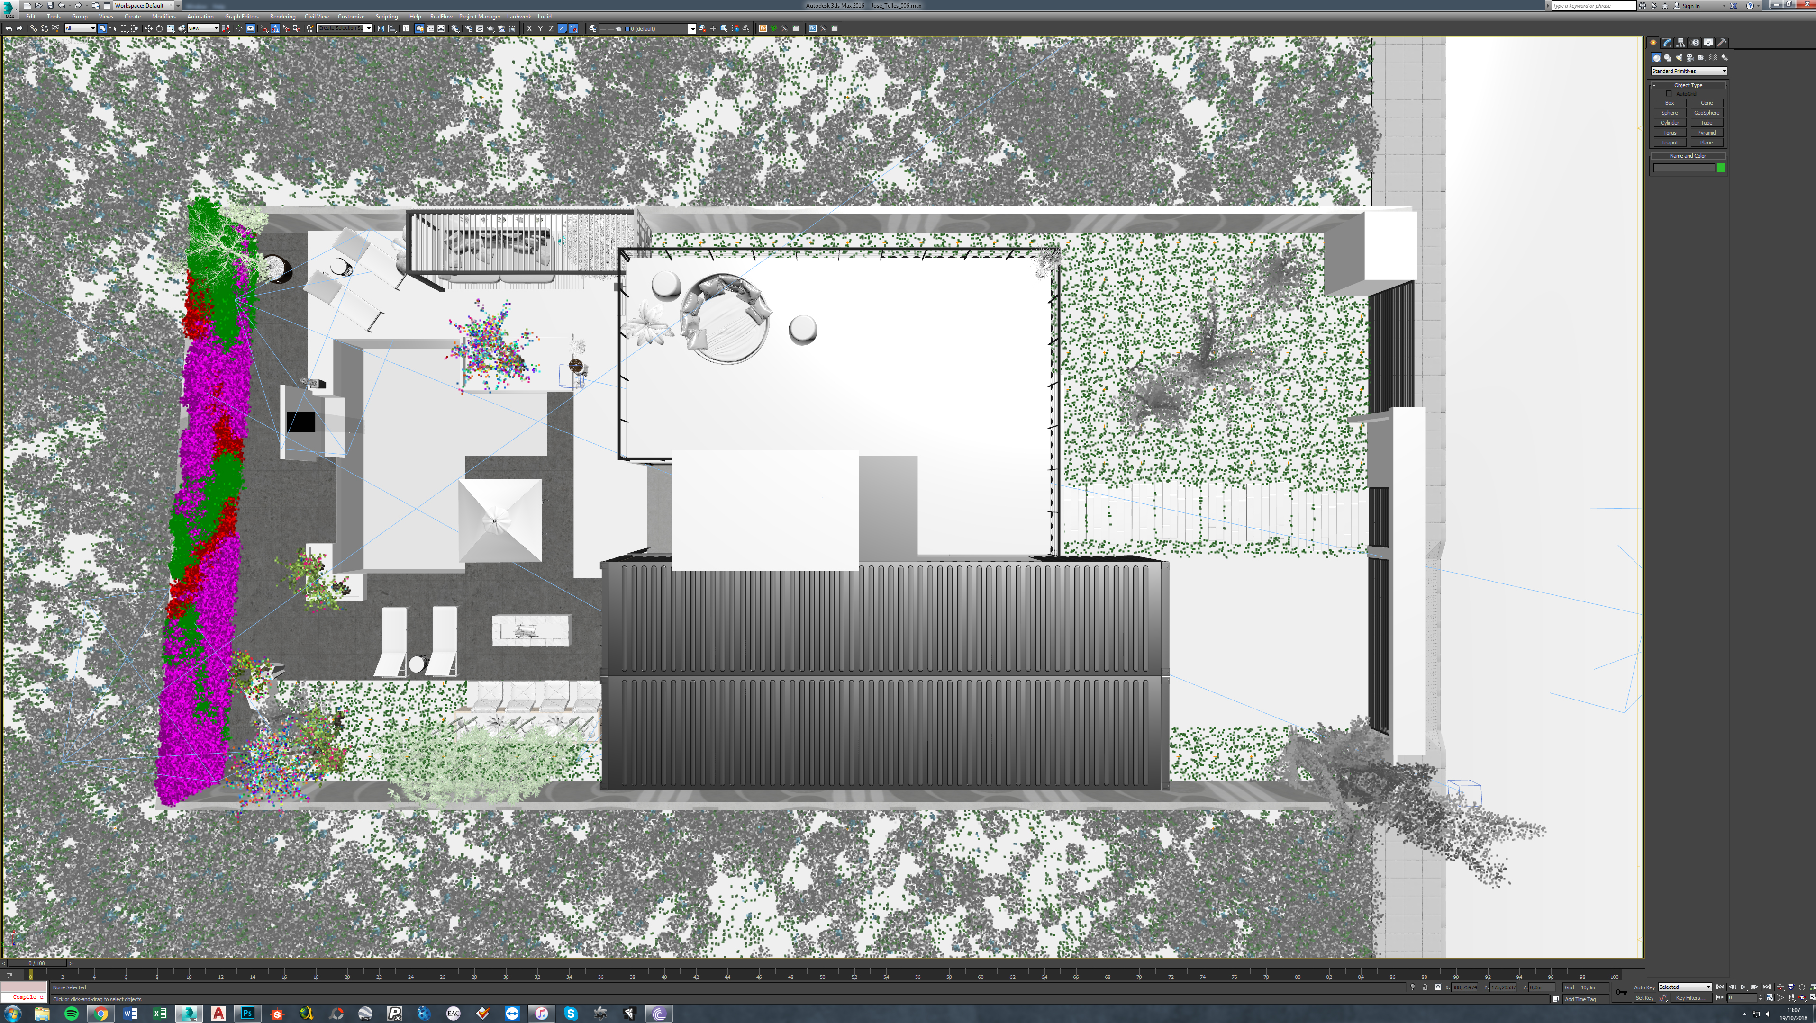Click the green object color swatch
Viewport: 1816px width, 1023px height.
tap(1721, 168)
